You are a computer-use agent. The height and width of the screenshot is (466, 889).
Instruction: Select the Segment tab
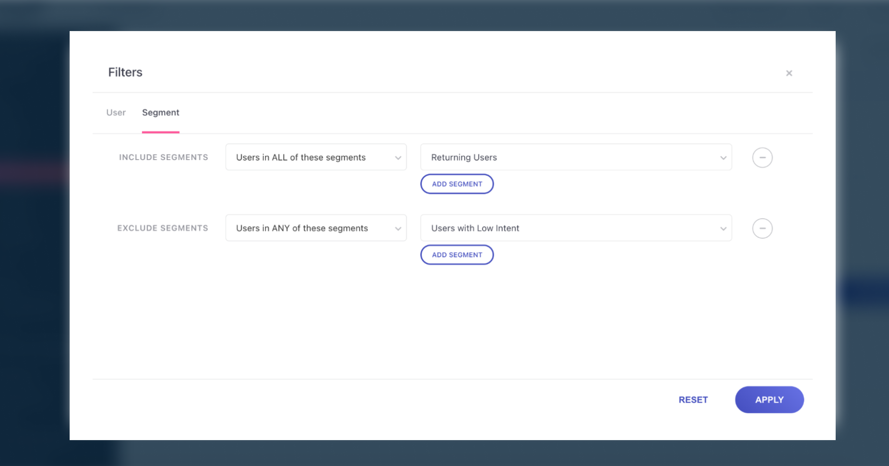click(x=160, y=112)
